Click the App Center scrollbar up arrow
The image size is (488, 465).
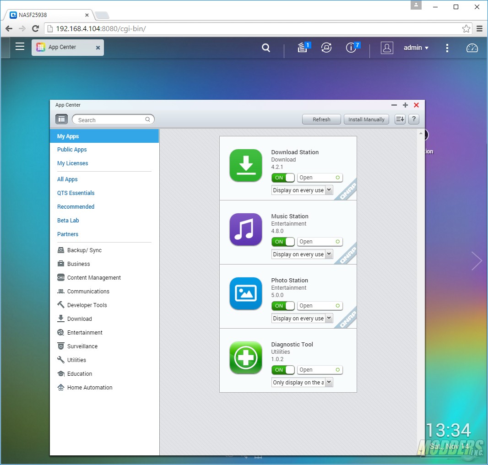[421, 134]
